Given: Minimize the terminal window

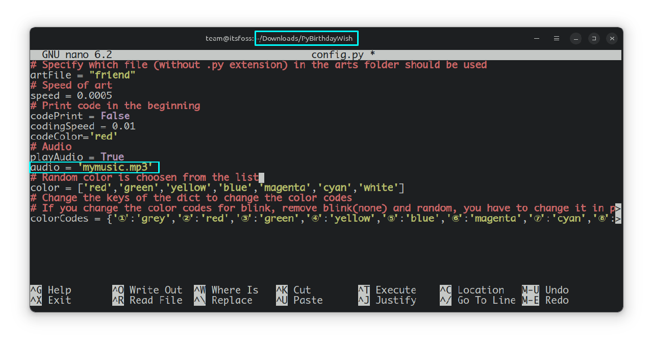Looking at the screenshot, I should click(575, 39).
